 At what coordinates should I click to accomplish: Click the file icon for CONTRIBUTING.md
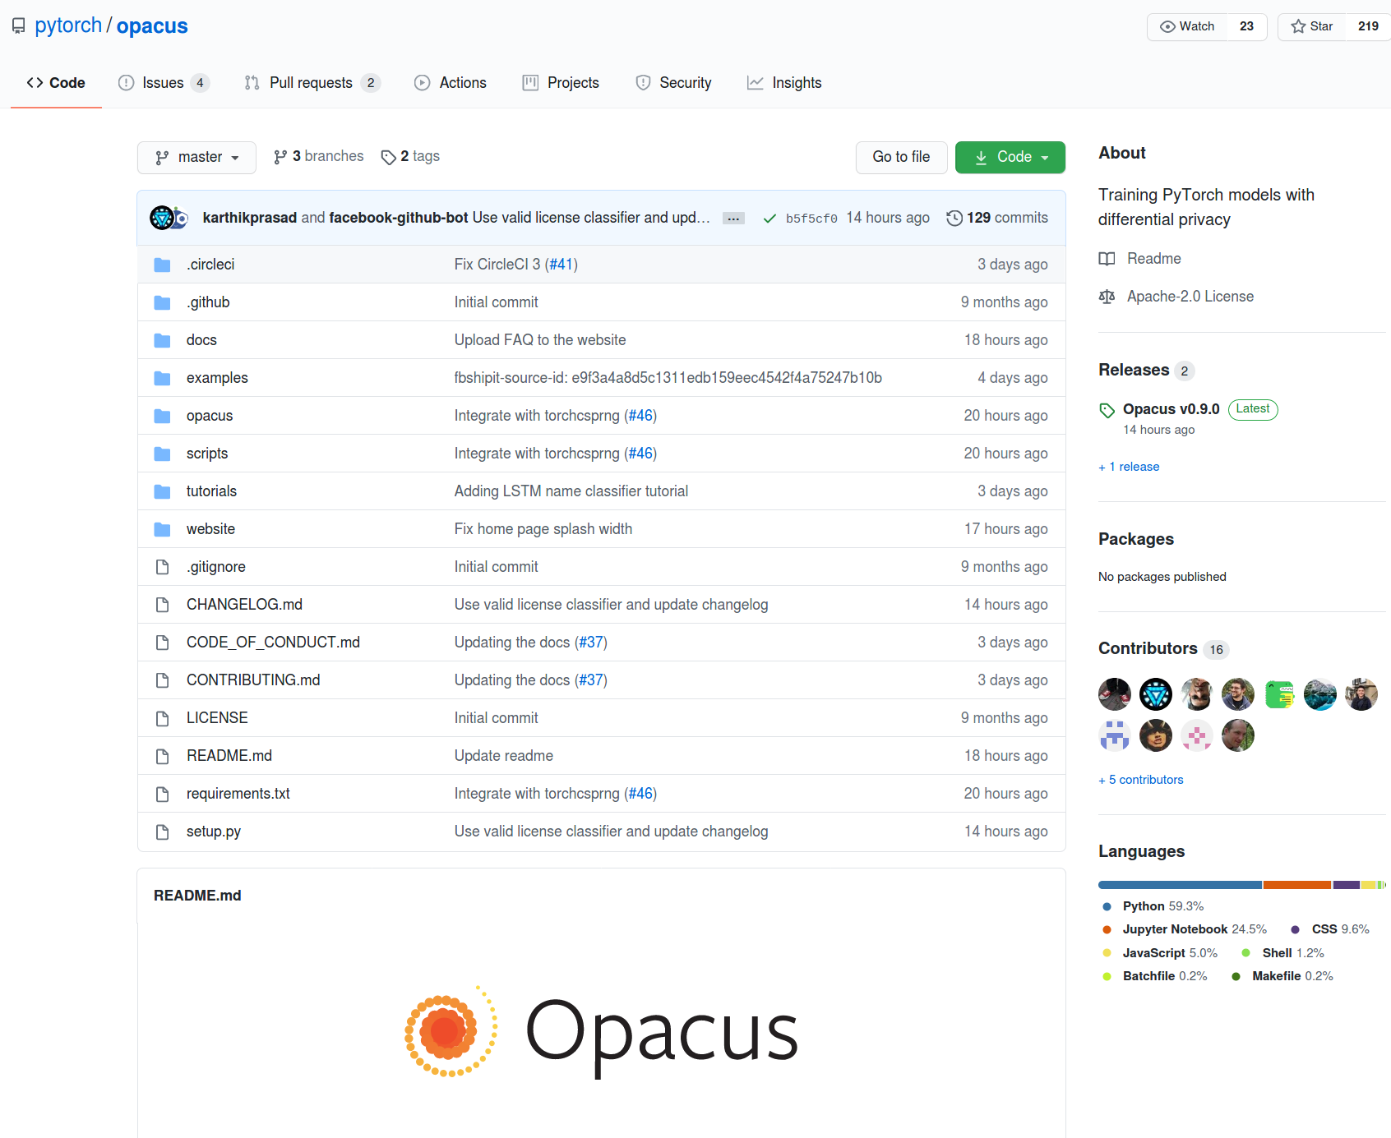point(162,680)
